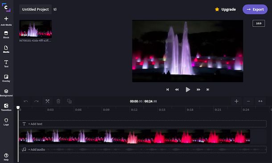Click the Export button

click(x=255, y=9)
